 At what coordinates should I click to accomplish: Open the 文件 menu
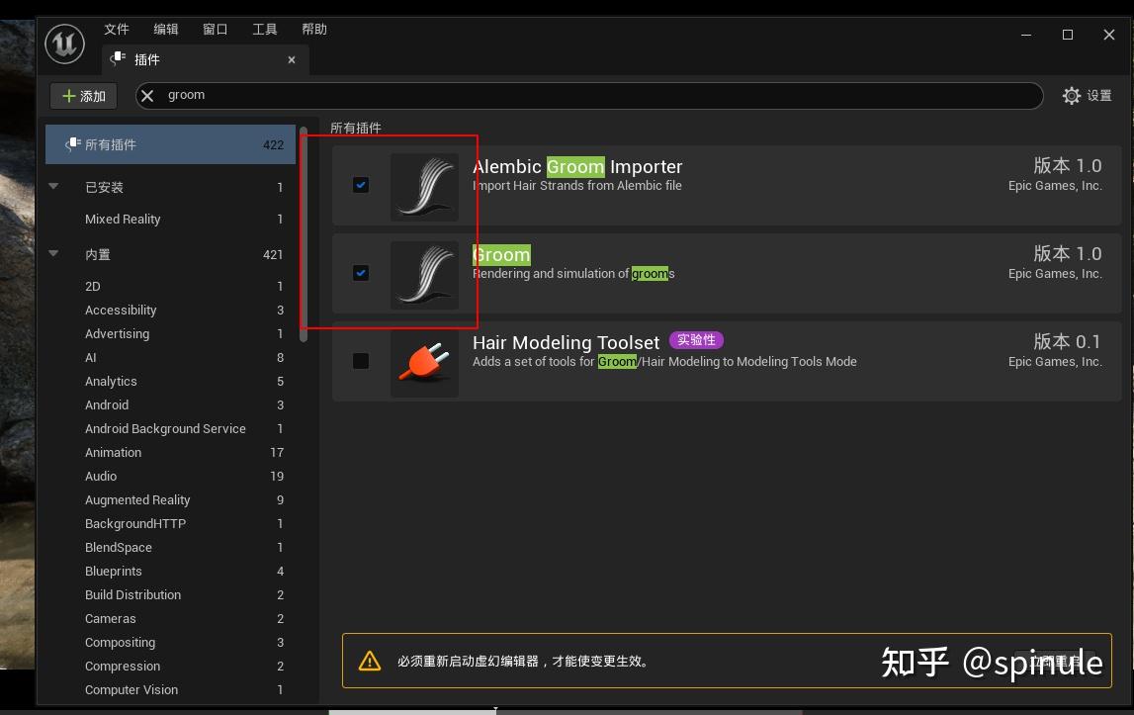pyautogui.click(x=117, y=29)
